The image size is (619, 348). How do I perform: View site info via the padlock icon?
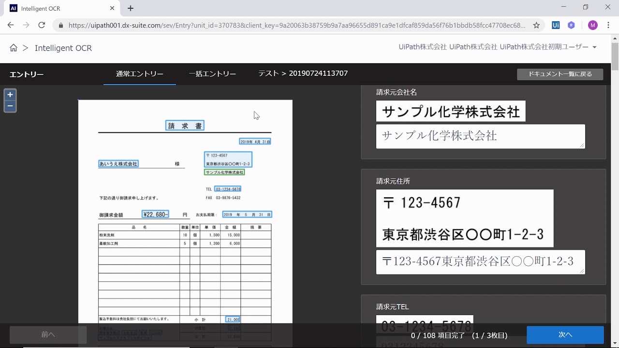tap(60, 25)
